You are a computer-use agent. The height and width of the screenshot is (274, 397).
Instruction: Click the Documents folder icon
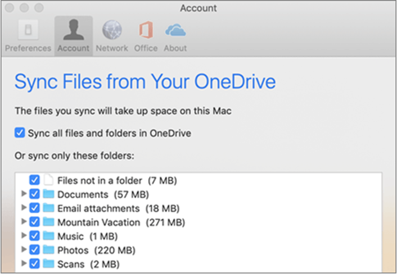click(x=48, y=194)
